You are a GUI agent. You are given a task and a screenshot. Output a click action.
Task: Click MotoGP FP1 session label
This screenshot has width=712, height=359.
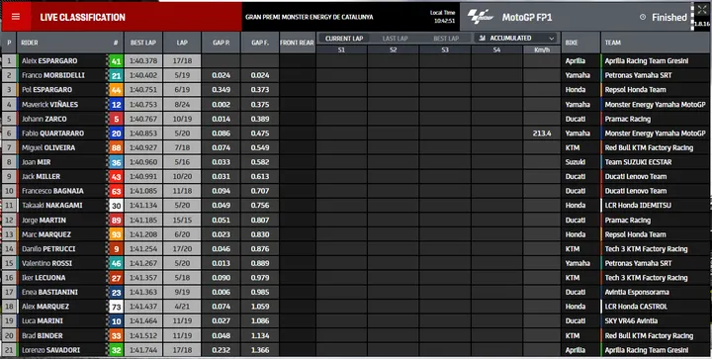527,17
